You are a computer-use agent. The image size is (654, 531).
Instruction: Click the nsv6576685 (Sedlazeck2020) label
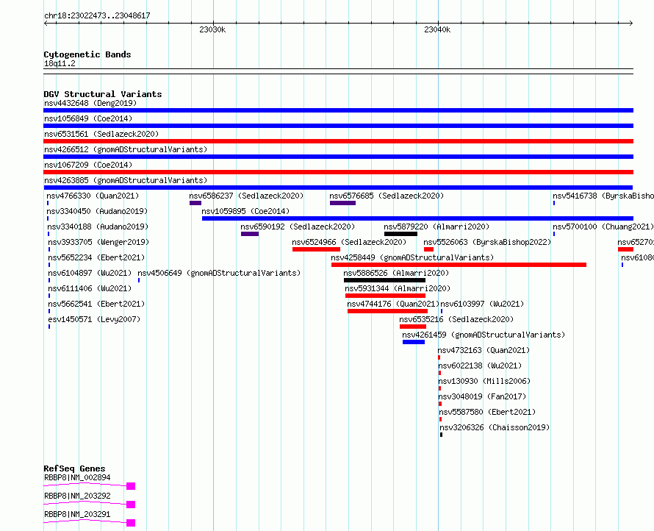click(x=387, y=196)
